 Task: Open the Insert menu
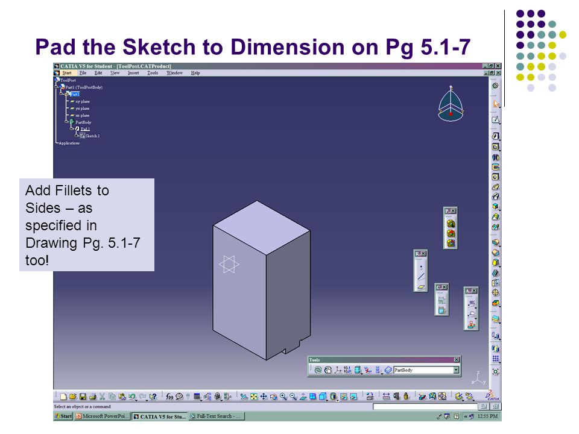pyautogui.click(x=133, y=73)
